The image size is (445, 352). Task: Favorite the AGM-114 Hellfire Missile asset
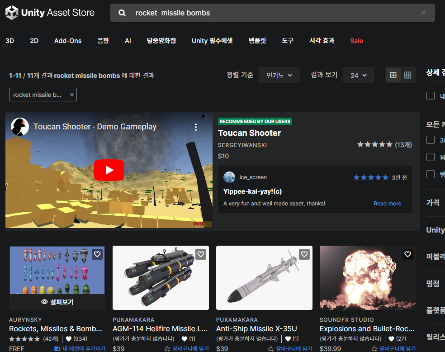pyautogui.click(x=201, y=254)
